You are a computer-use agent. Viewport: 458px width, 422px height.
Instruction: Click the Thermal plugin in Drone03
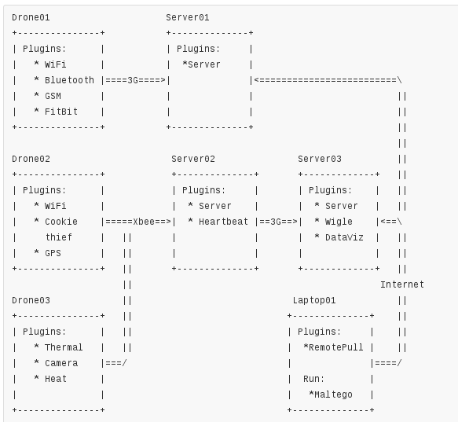tap(64, 347)
